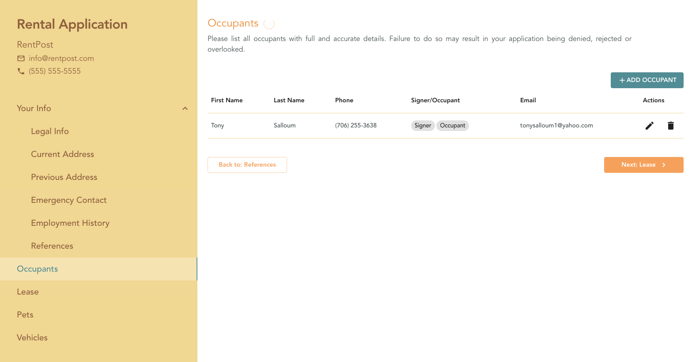Click the spinner beside the Occupants heading

(268, 23)
